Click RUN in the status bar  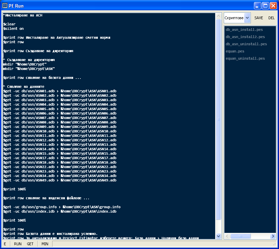coord(18,244)
